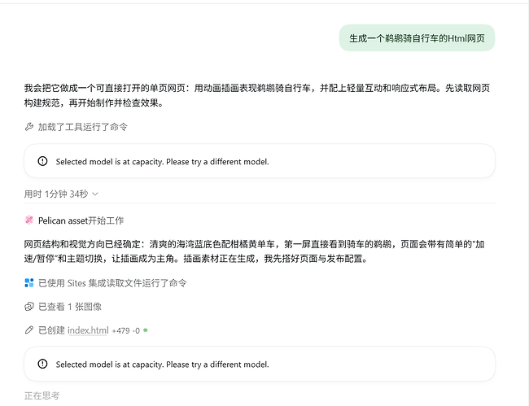Click the first capacity error warning icon
This screenshot has width=529, height=406.
point(42,161)
